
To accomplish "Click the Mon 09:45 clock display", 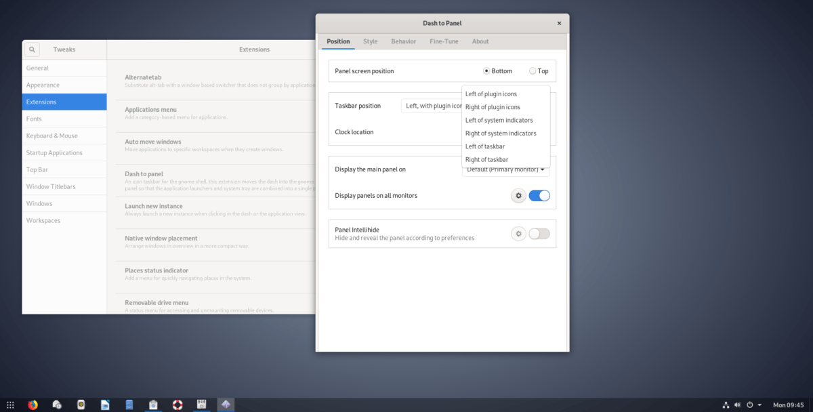I will (x=789, y=404).
